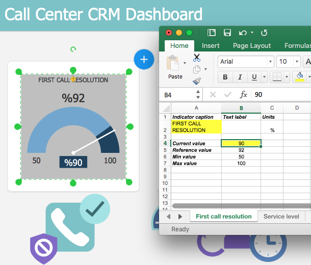The width and height of the screenshot is (311, 265).
Task: Open the Paste options dropdown arrow
Action: (x=185, y=63)
